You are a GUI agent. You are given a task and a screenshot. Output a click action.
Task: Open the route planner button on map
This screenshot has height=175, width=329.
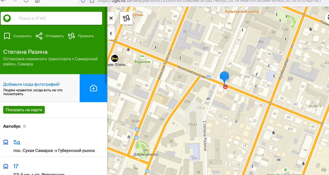pos(126,18)
